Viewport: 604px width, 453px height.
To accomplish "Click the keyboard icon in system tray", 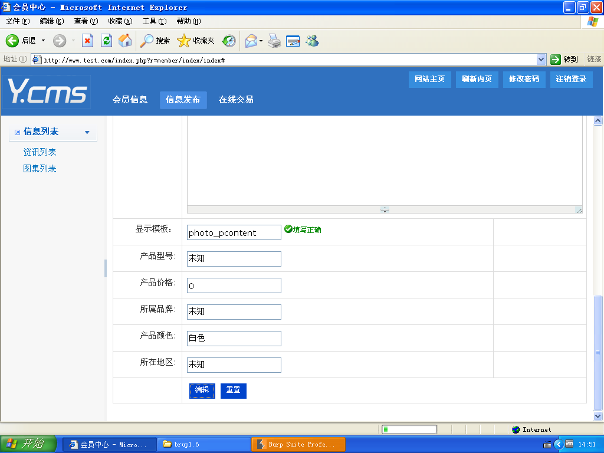I will (547, 445).
